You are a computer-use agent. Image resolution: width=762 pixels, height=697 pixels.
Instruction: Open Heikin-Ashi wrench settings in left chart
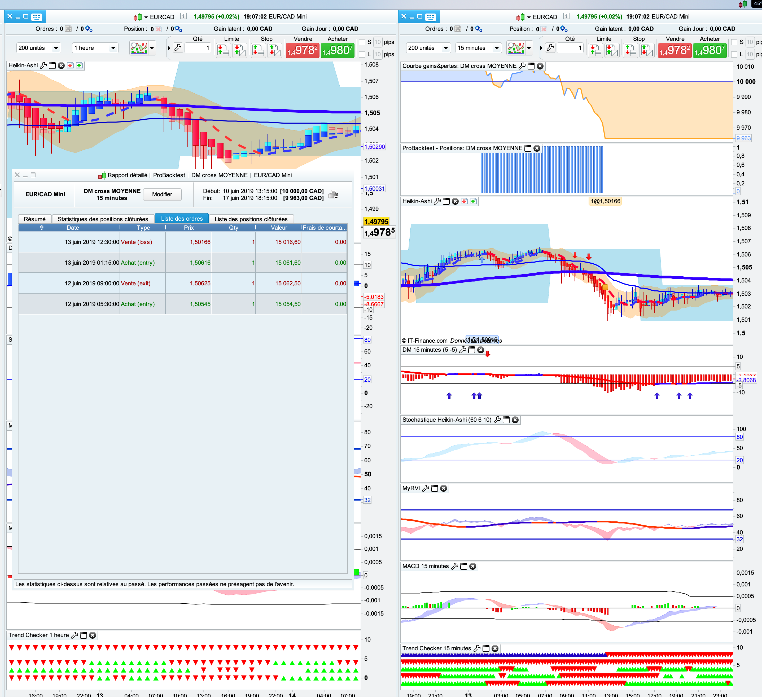[x=43, y=66]
